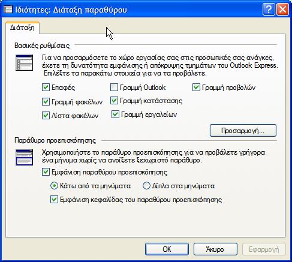The image size is (292, 262).
Task: Cancel with the Άκυρο button
Action: (x=215, y=249)
